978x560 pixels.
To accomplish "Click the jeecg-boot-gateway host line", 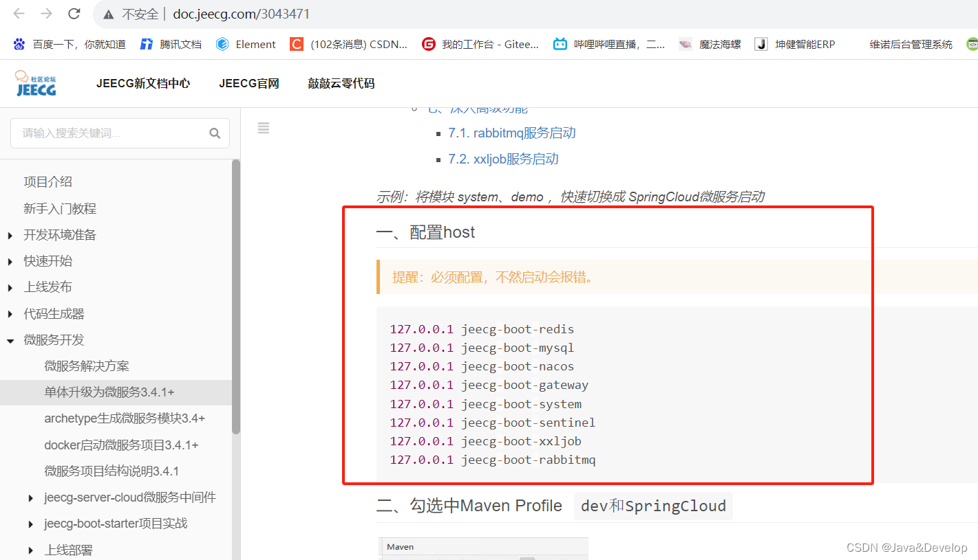I will pos(489,385).
